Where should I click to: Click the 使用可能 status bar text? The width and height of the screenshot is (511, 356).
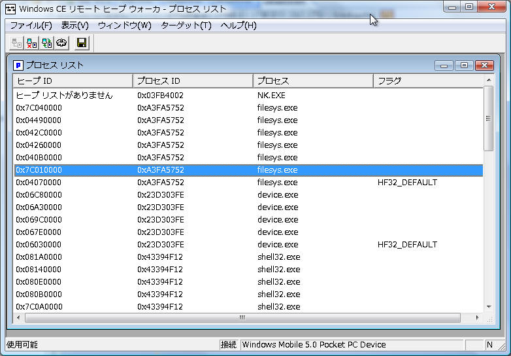click(x=22, y=345)
